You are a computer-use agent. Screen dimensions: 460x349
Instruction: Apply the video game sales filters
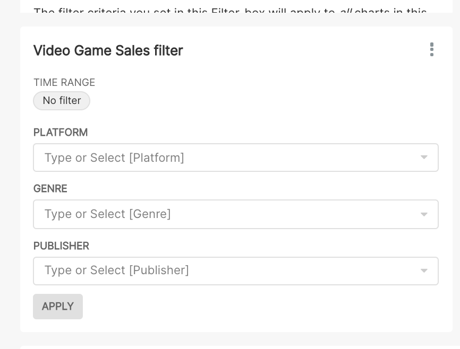(x=58, y=307)
